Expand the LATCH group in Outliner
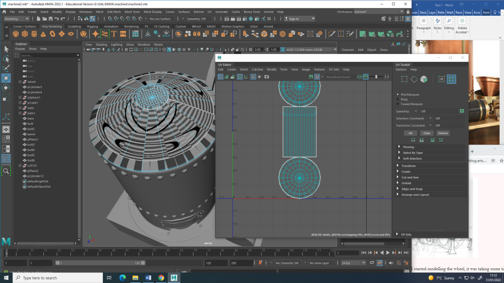Image resolution: width=504 pixels, height=283 pixels. click(20, 166)
